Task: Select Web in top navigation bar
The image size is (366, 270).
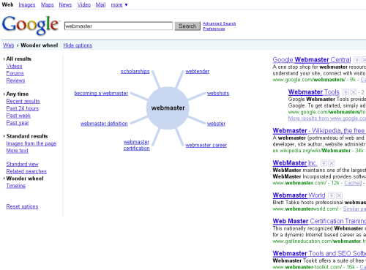Action: (x=7, y=4)
